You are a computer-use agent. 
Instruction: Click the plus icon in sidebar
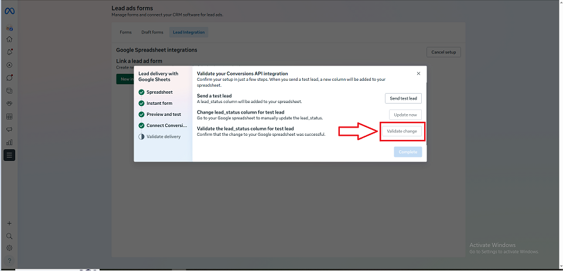[9, 224]
